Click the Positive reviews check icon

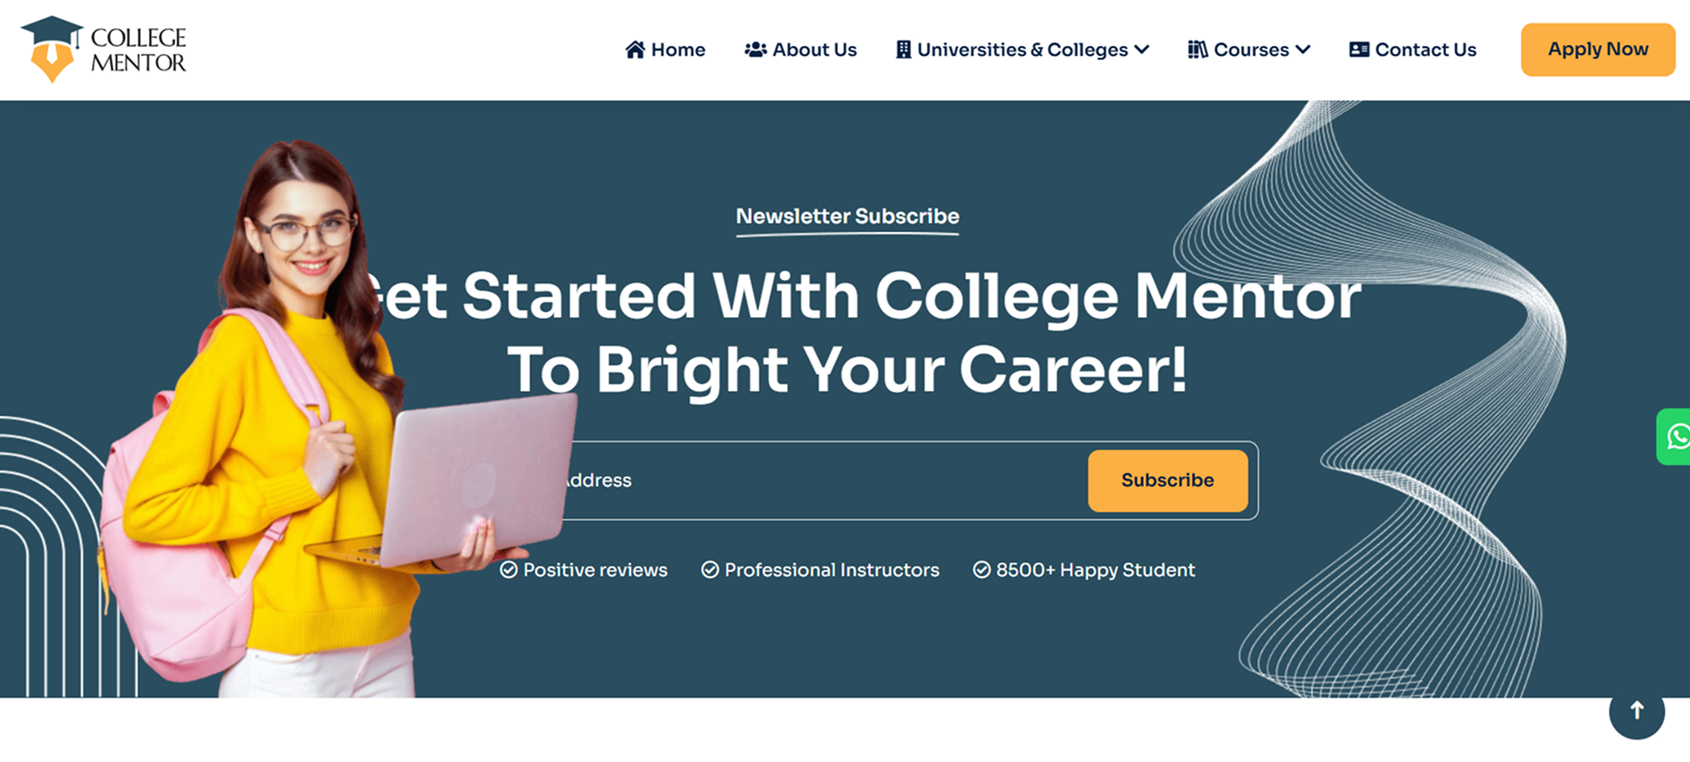tap(509, 570)
